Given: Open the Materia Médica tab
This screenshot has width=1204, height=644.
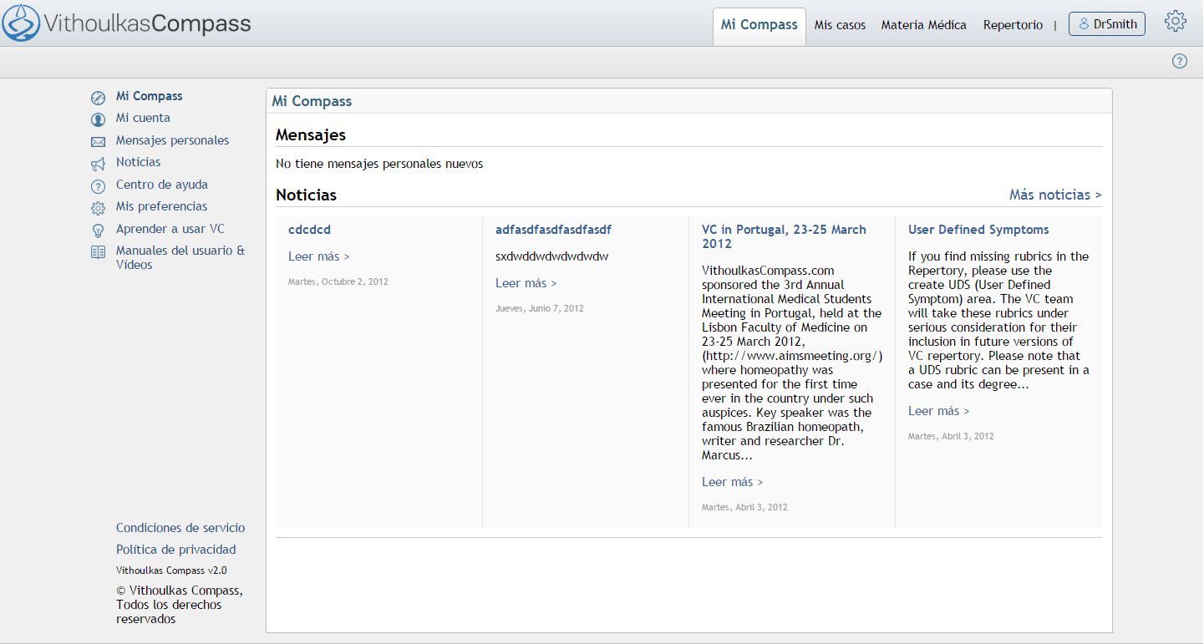Looking at the screenshot, I should coord(923,25).
